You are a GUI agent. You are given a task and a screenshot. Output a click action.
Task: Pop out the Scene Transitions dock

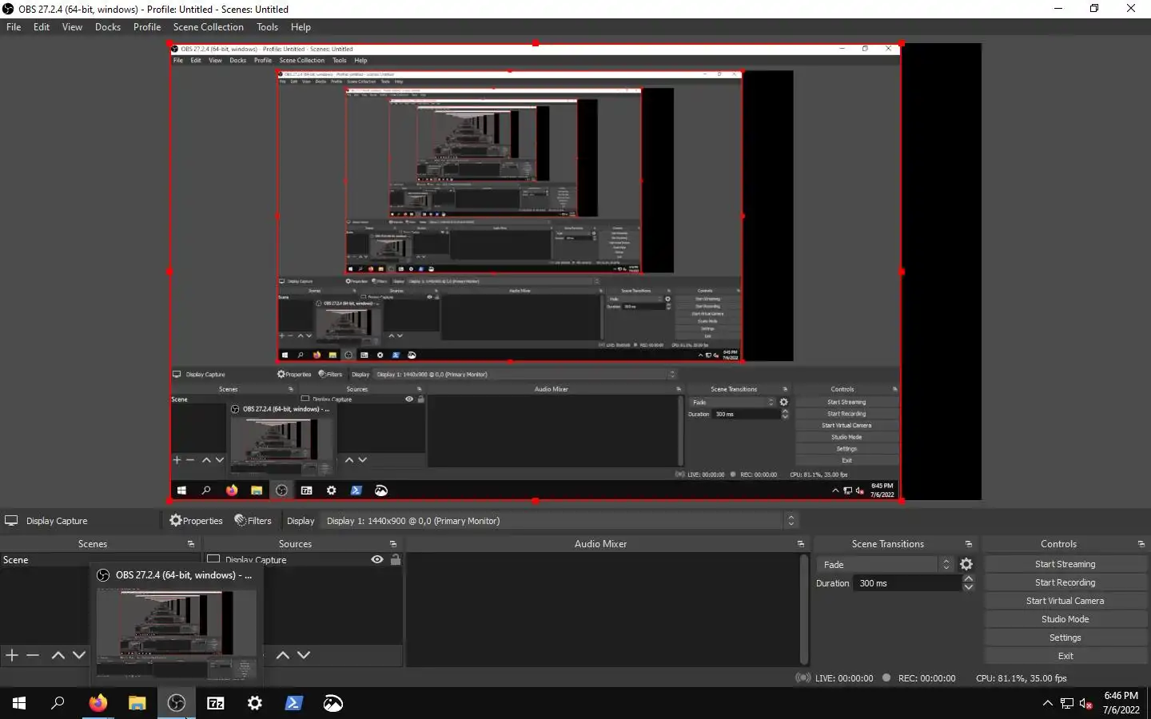[969, 544]
